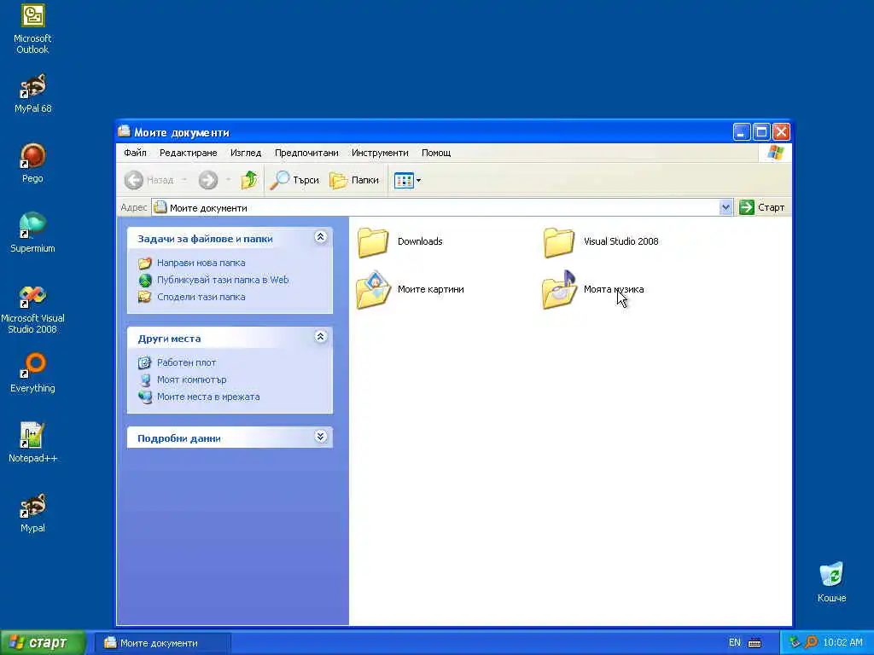Open the Помощ menu

tap(436, 153)
